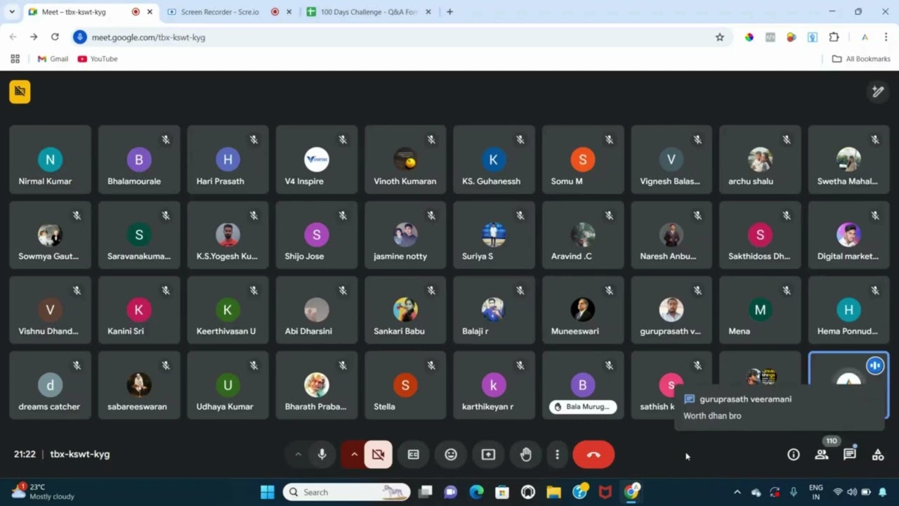Open Microsoft Edge from the taskbar
Image resolution: width=899 pixels, height=506 pixels.
pyautogui.click(x=476, y=492)
